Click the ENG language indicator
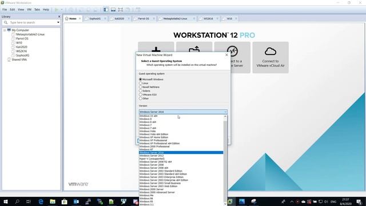This screenshot has width=366, height=206. [x=333, y=201]
